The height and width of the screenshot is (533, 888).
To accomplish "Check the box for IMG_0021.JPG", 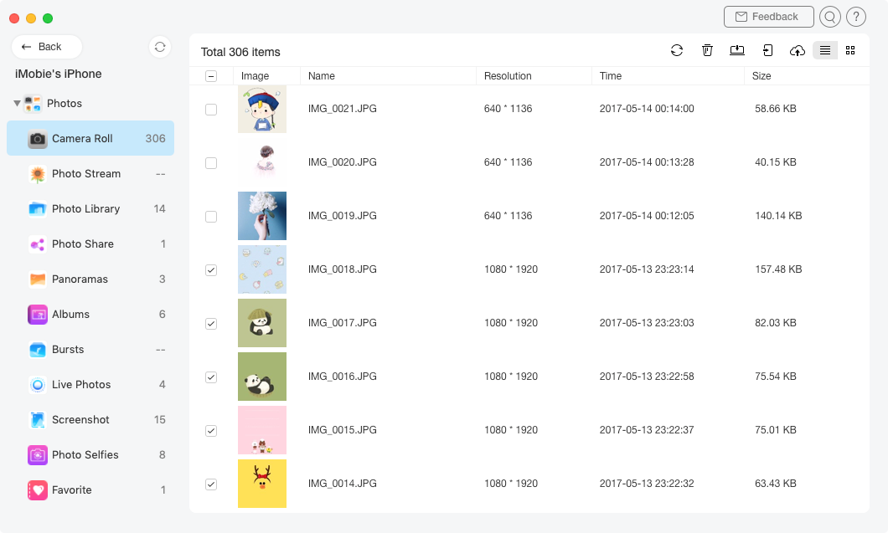I will [211, 109].
